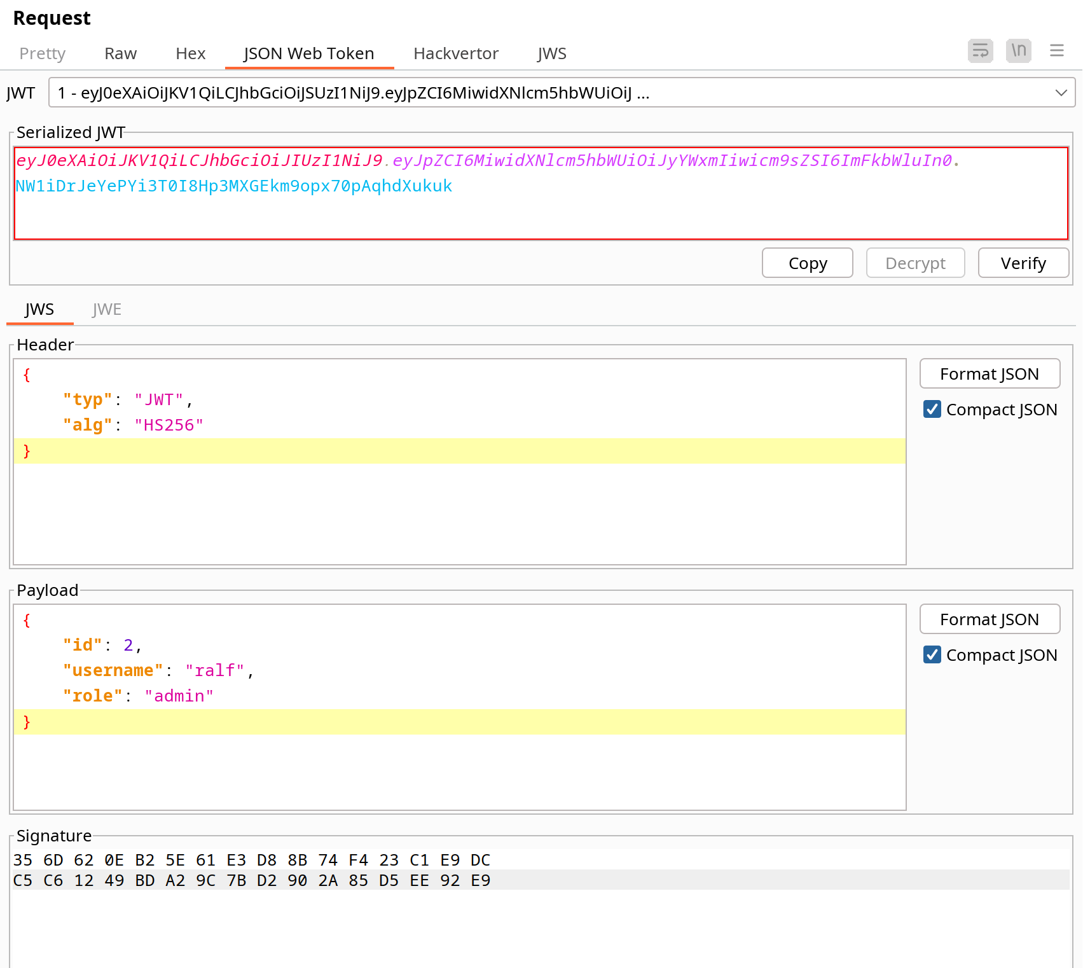
Task: Click the "id" key in Payload
Action: pos(83,645)
